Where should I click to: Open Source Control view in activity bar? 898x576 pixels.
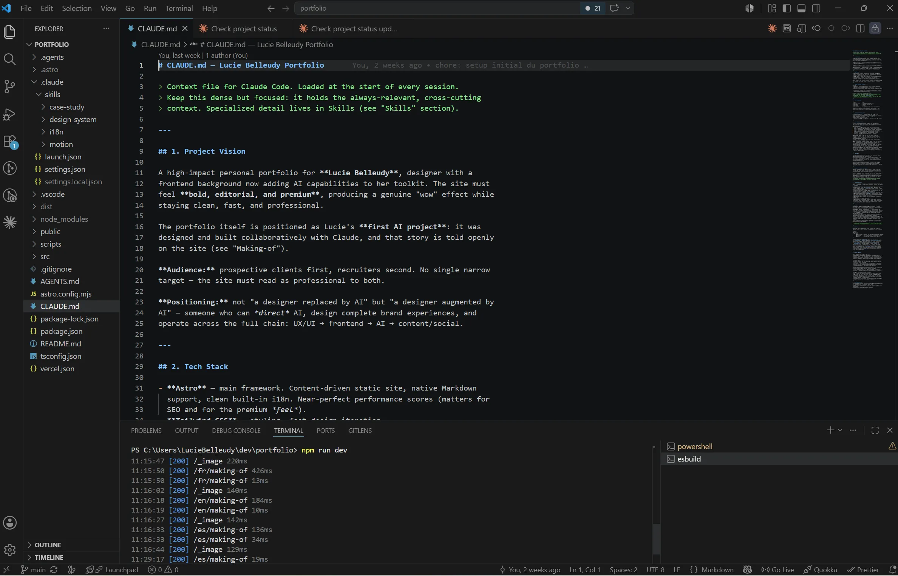click(10, 86)
